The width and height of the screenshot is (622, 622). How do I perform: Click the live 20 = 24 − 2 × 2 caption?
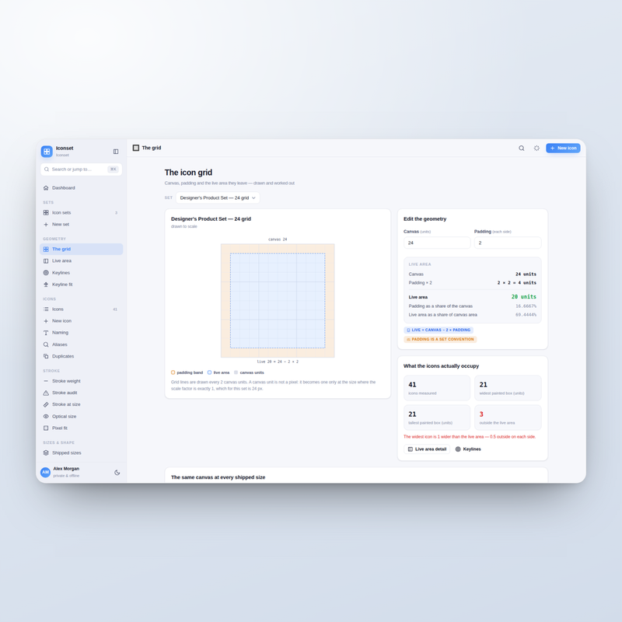pyautogui.click(x=278, y=362)
